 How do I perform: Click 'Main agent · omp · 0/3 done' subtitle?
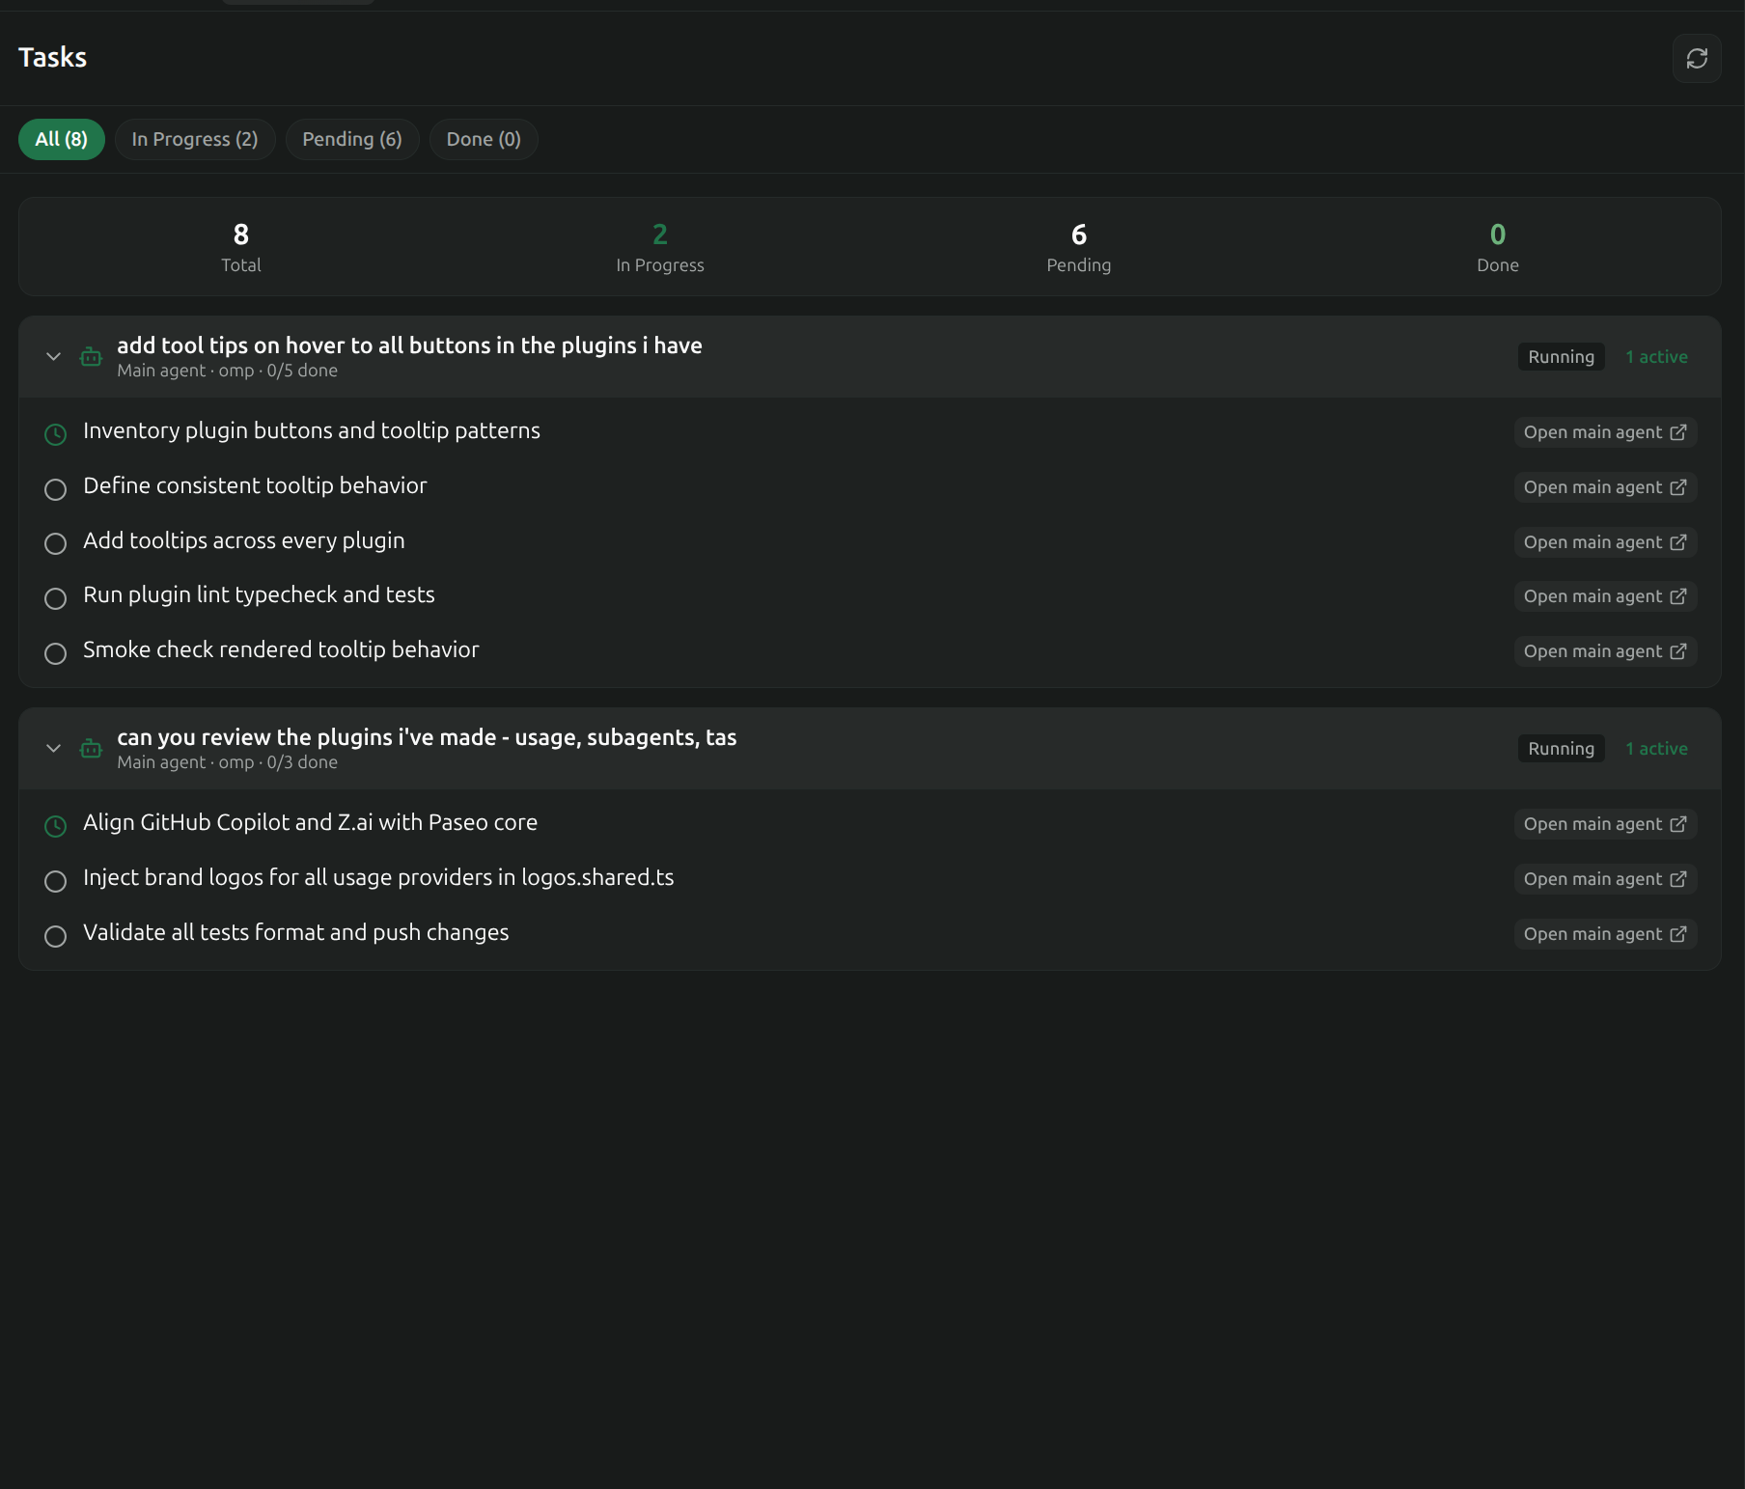coord(228,762)
